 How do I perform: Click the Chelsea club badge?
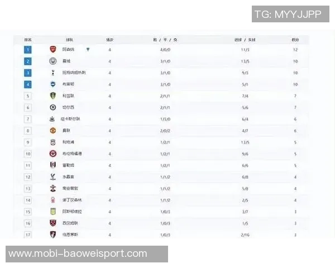(53, 107)
